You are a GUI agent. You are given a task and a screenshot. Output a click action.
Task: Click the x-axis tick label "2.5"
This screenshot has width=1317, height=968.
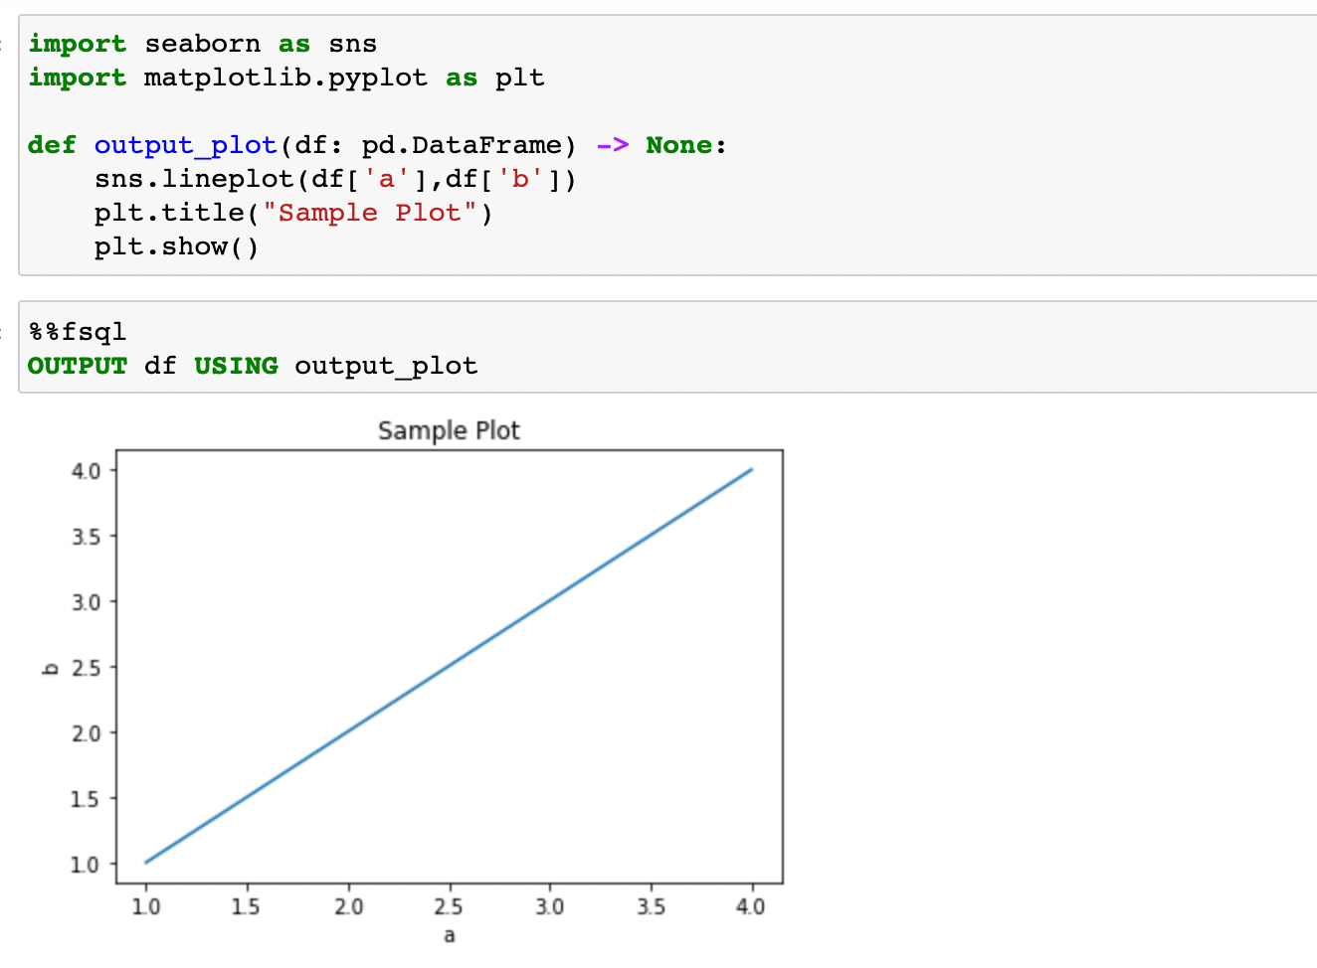pyautogui.click(x=449, y=906)
